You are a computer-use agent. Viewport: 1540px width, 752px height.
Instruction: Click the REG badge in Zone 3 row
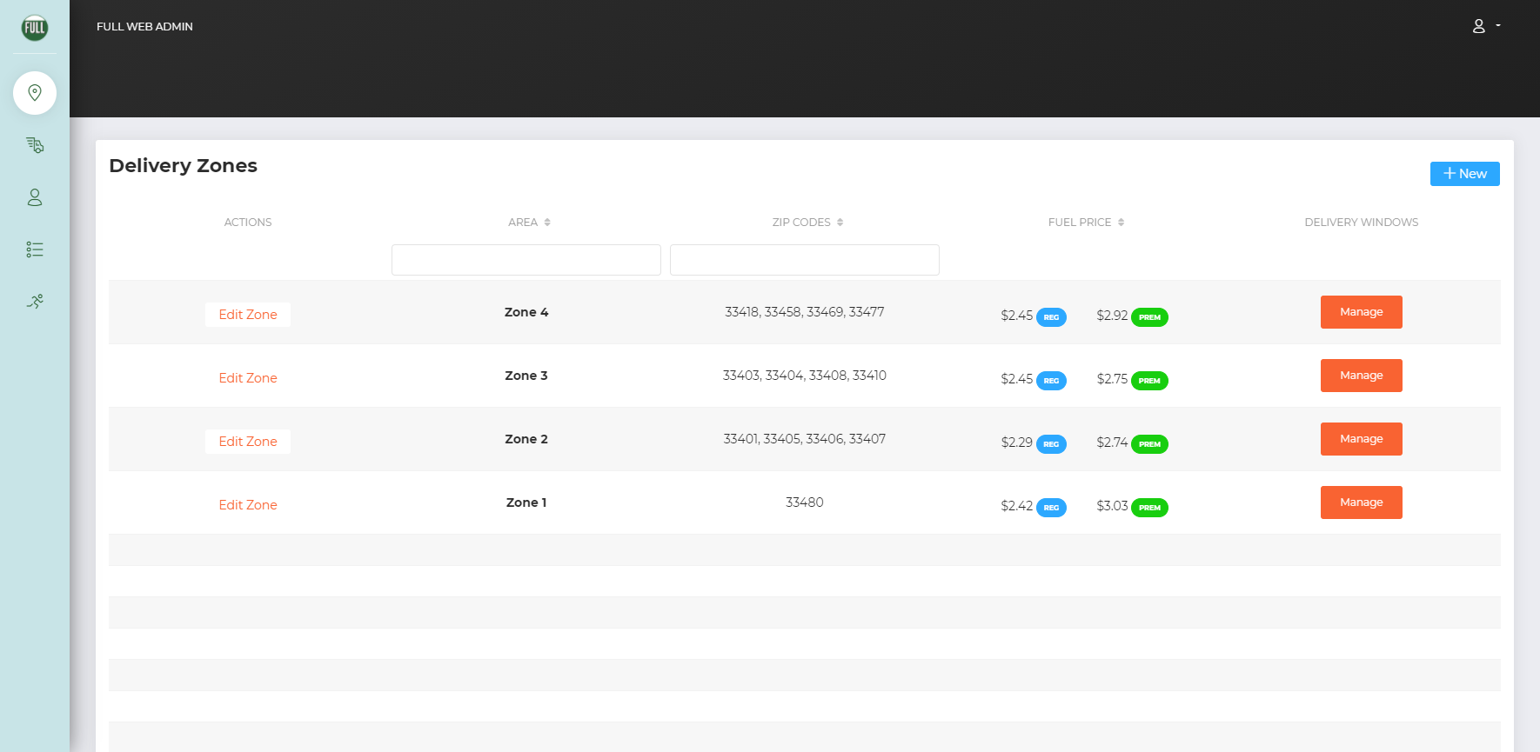tap(1051, 381)
